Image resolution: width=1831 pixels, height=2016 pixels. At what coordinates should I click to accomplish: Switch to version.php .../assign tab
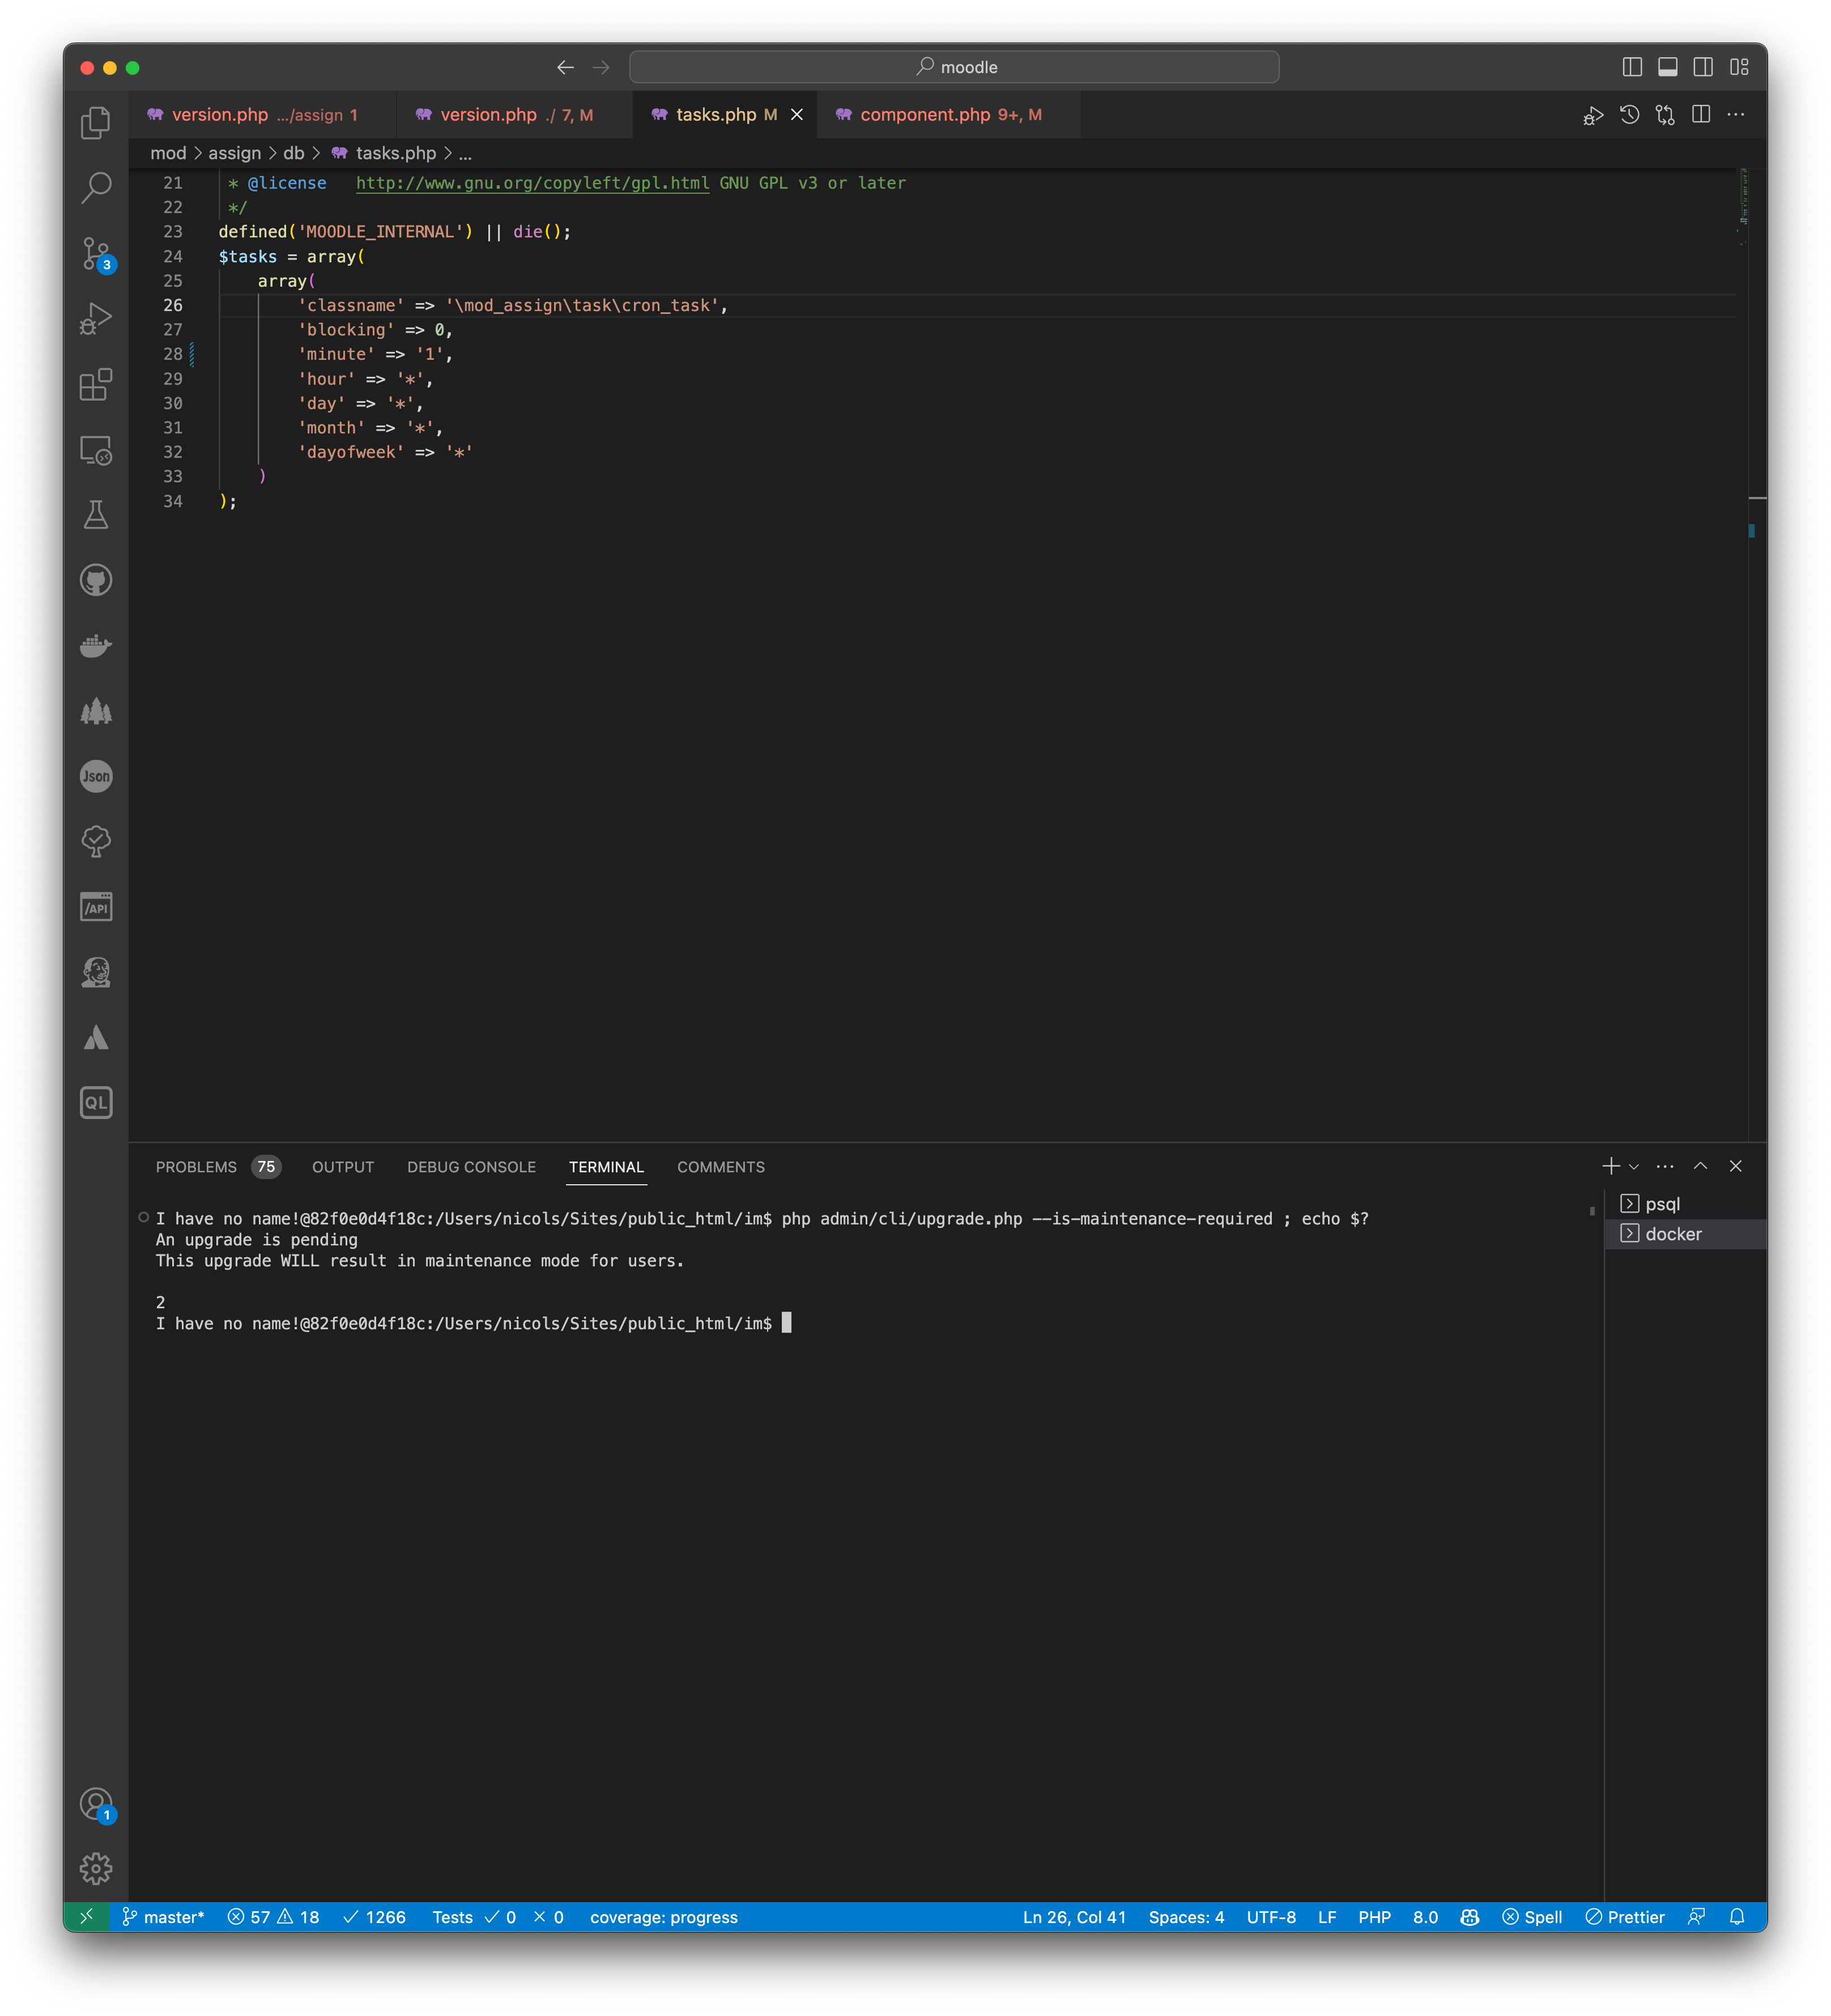[263, 115]
